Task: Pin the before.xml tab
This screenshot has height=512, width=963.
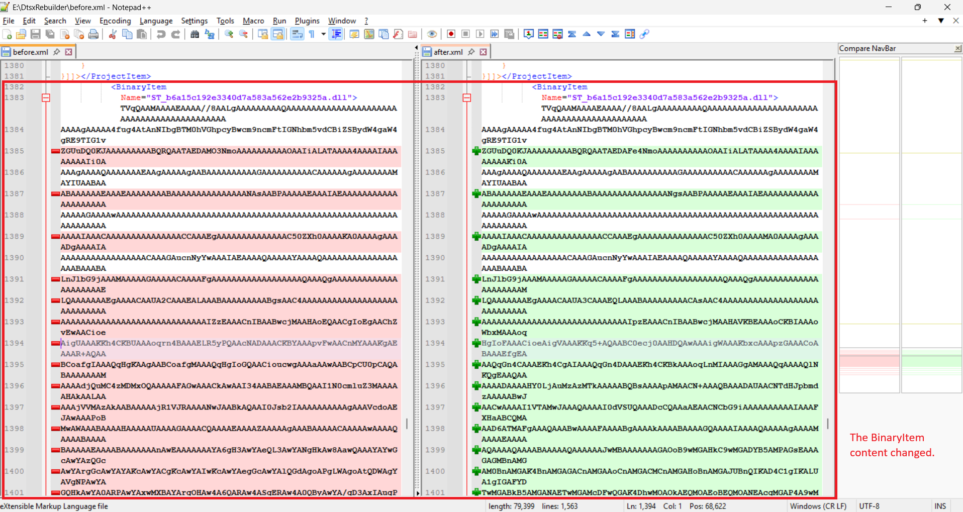Action: point(57,52)
